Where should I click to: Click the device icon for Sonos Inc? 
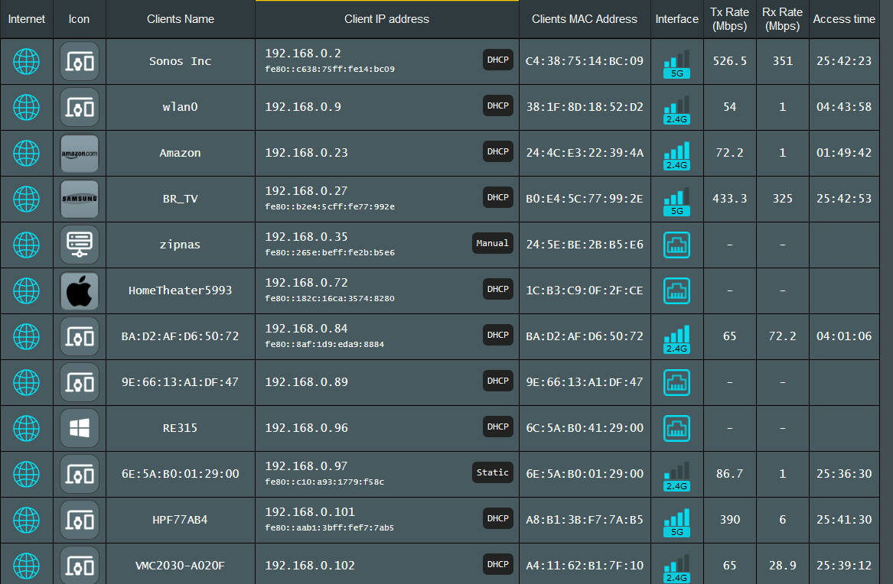(x=79, y=61)
